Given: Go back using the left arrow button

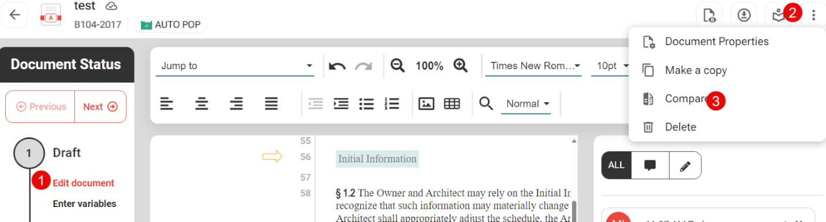Looking at the screenshot, I should pyautogui.click(x=15, y=15).
